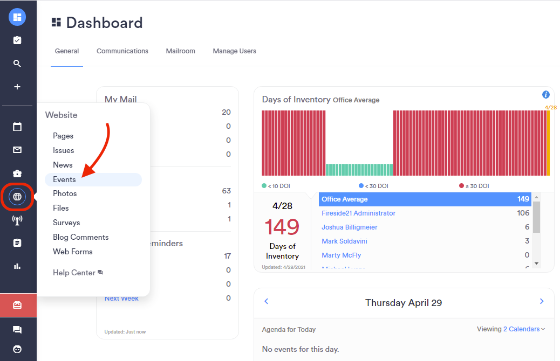Open the calendar icon in the sidebar
Viewport: 560px width, 361px height.
tap(17, 127)
